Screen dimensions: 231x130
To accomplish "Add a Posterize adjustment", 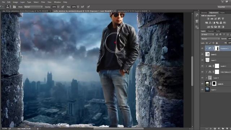I will click(212, 27).
